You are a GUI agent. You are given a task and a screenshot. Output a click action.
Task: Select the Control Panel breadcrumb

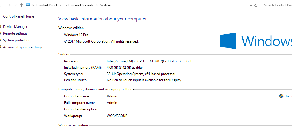46,5
